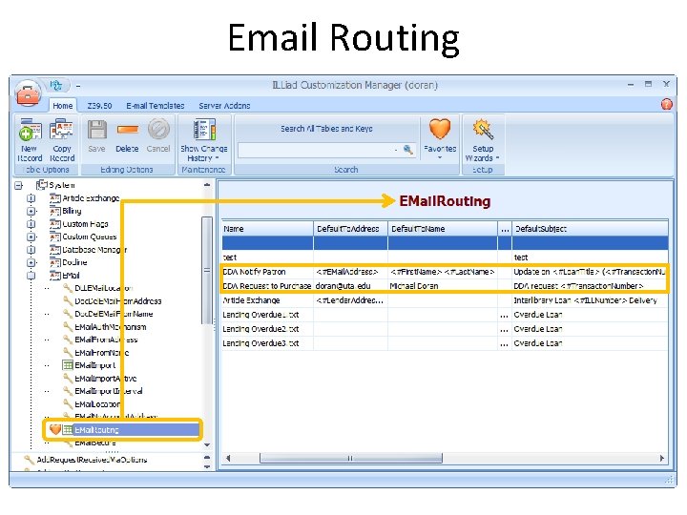Image resolution: width=687 pixels, height=515 pixels.
Task: Select the DocDelEMailFromName key
Action: click(x=114, y=314)
